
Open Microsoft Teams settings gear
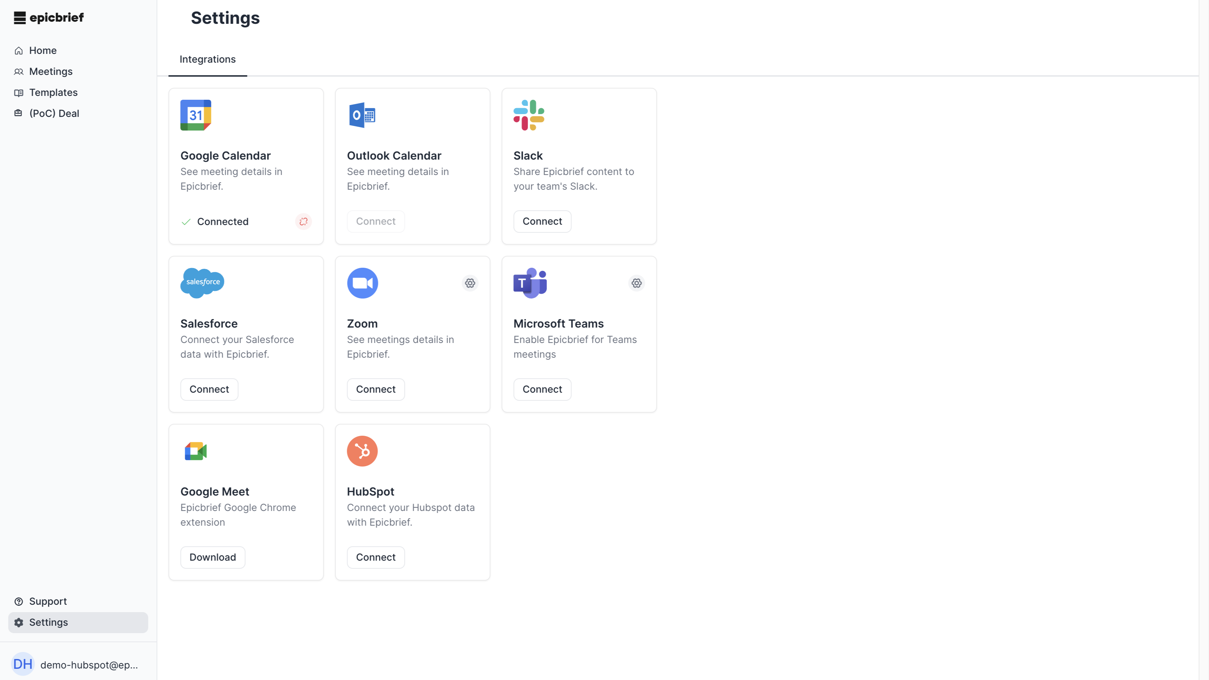pos(637,283)
